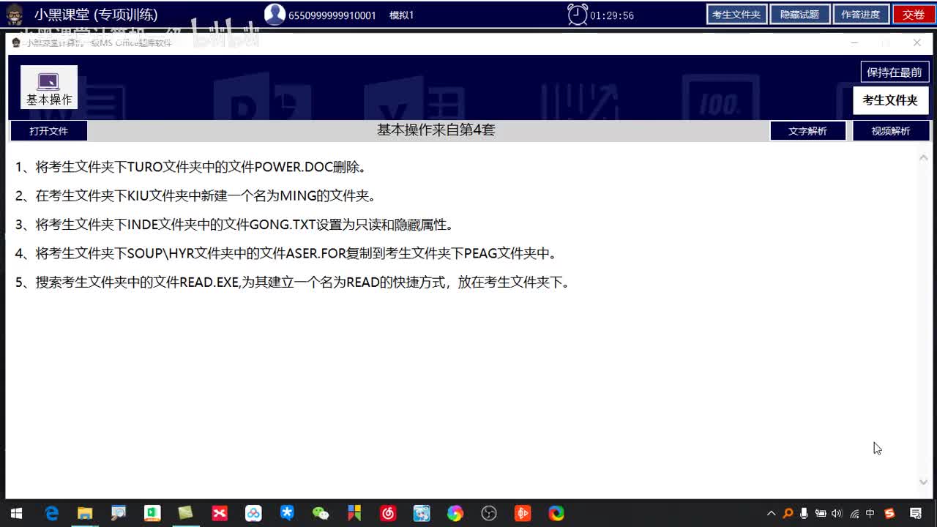The image size is (937, 527).
Task: Click the exam ID 6550999999910001
Action: [x=332, y=15]
